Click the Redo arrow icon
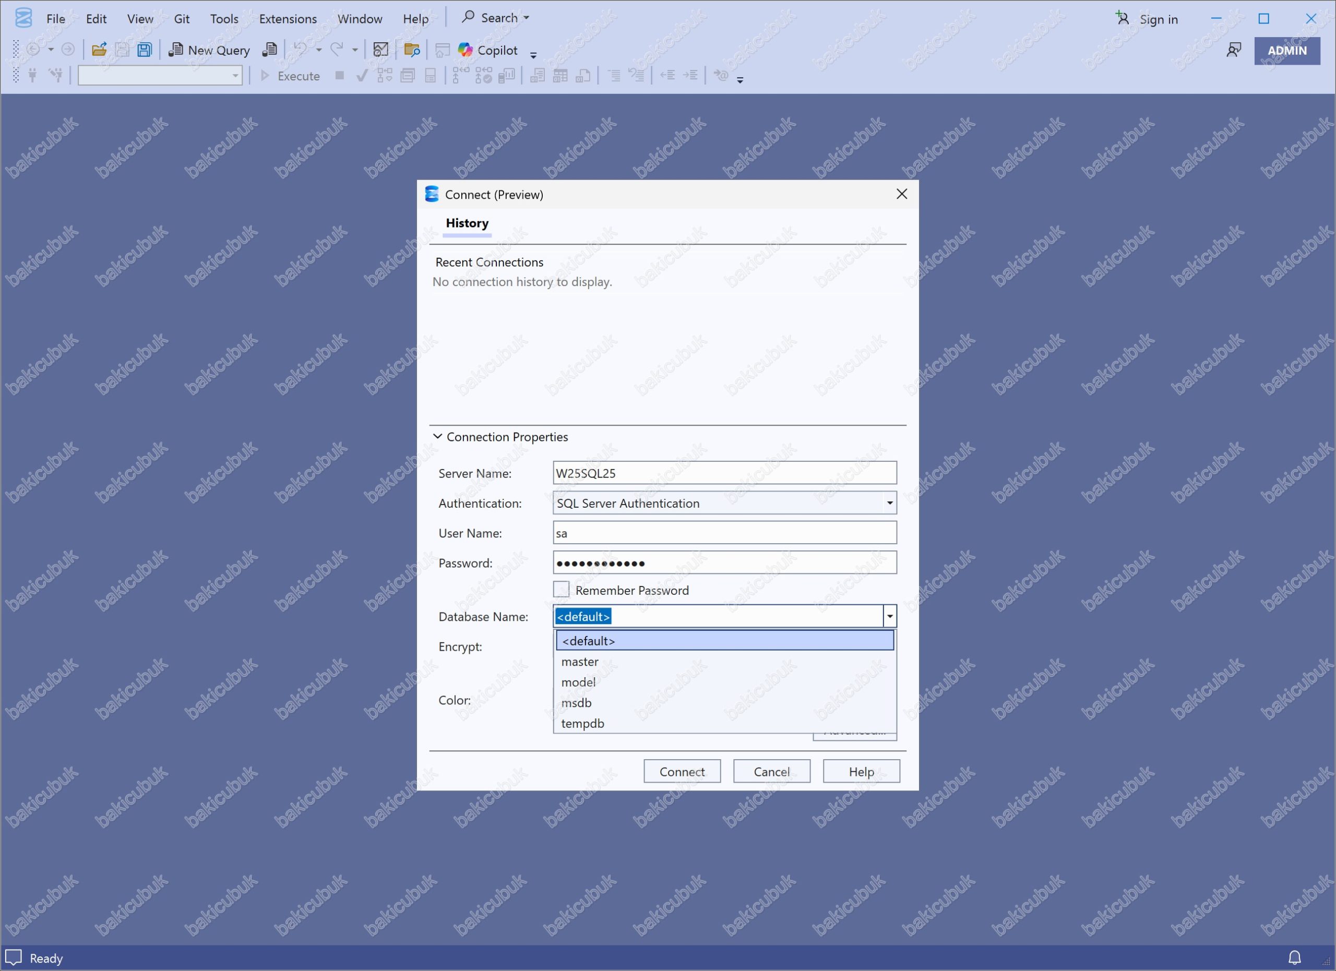 [x=337, y=50]
